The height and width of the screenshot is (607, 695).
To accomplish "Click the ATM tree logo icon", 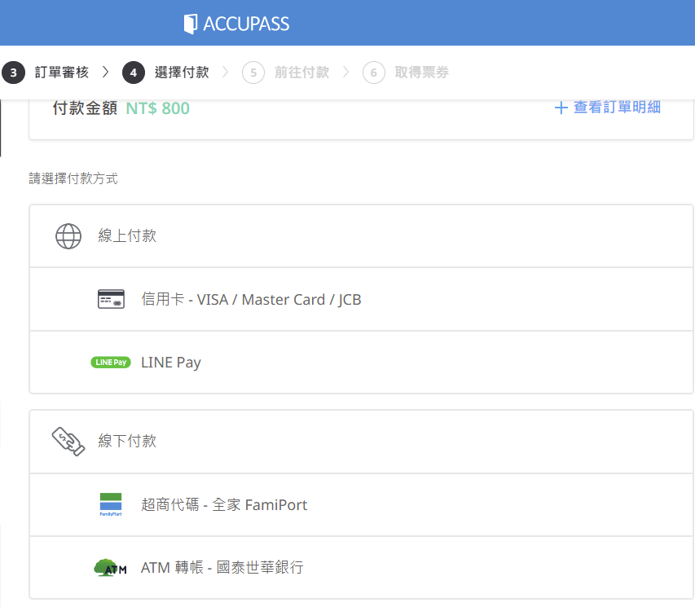I will tap(111, 568).
